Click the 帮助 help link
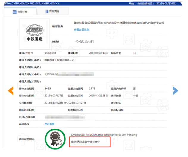The height and width of the screenshot is (157, 188). (x=131, y=4)
